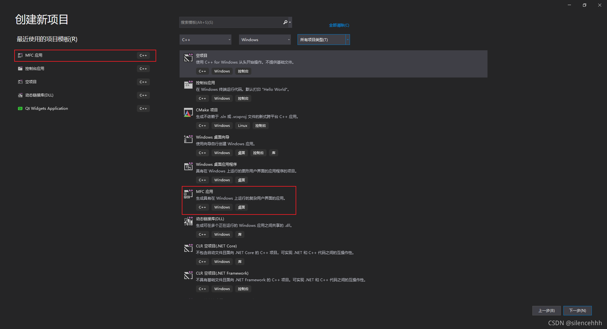
Task: Select the 控制台应用 template icon in main list
Action: (x=188, y=85)
